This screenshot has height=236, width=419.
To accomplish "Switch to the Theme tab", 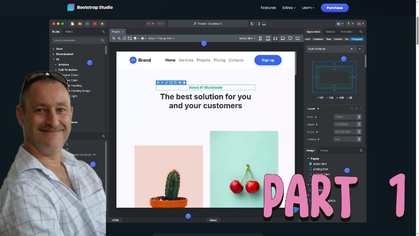I will coord(324,150).
